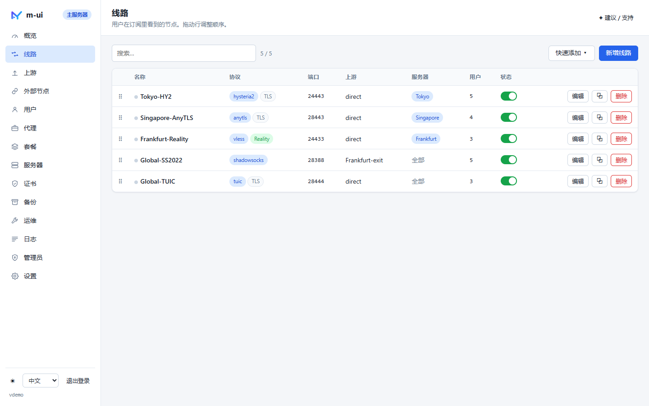Duplicate the Tokyo-HY2 route

599,96
